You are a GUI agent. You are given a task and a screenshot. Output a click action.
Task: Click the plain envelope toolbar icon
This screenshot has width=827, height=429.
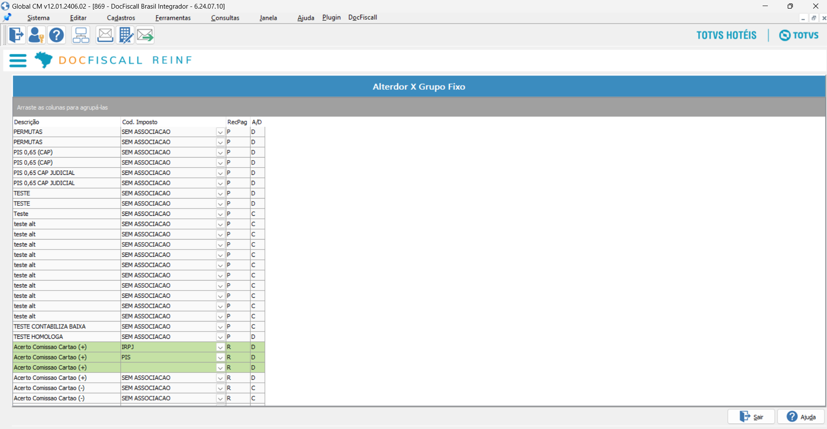[105, 35]
